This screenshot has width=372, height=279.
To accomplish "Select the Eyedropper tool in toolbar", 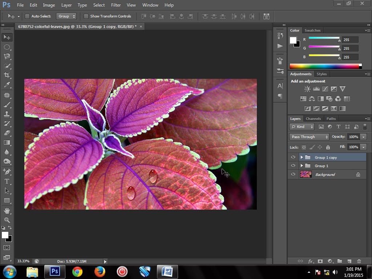I will click(x=7, y=85).
